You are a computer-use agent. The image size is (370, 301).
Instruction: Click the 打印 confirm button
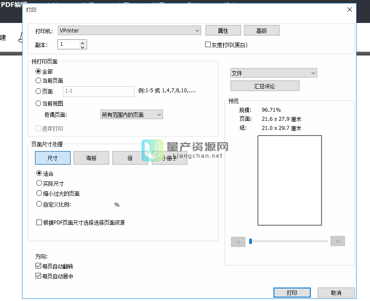pos(292,293)
